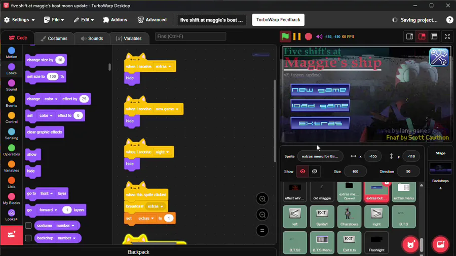456x256 pixels.
Task: Click the extras button on stage
Action: (320, 123)
